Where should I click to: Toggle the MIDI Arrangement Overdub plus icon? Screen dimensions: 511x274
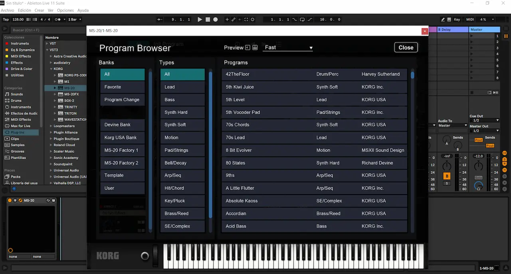(227, 19)
